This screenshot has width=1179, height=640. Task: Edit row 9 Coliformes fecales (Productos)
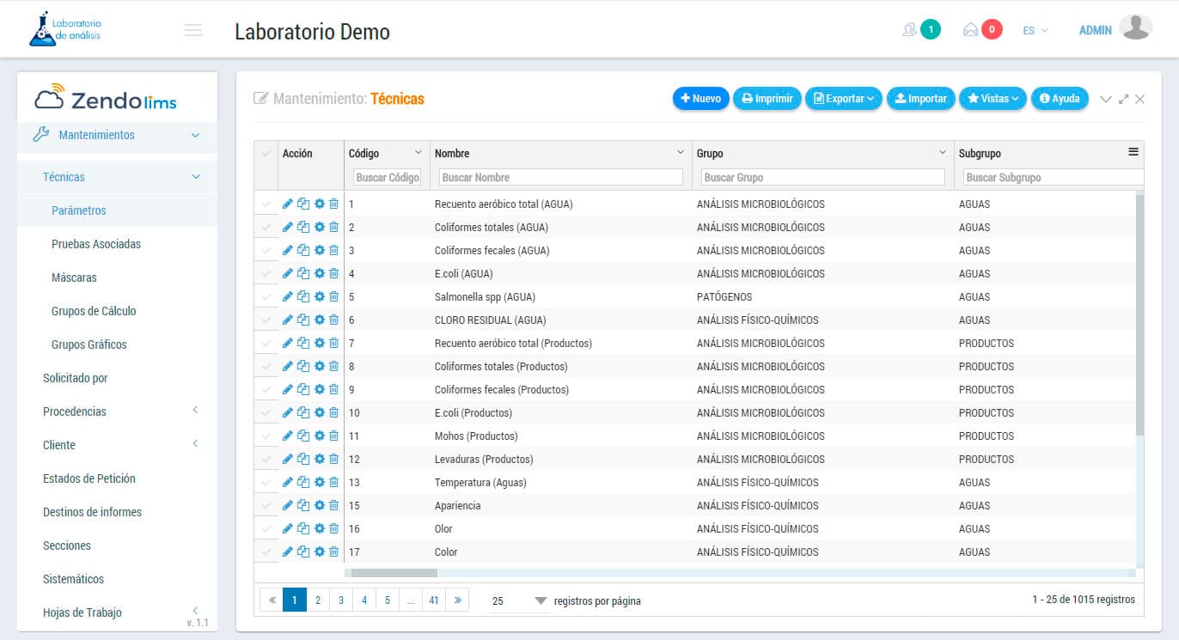pyautogui.click(x=288, y=390)
